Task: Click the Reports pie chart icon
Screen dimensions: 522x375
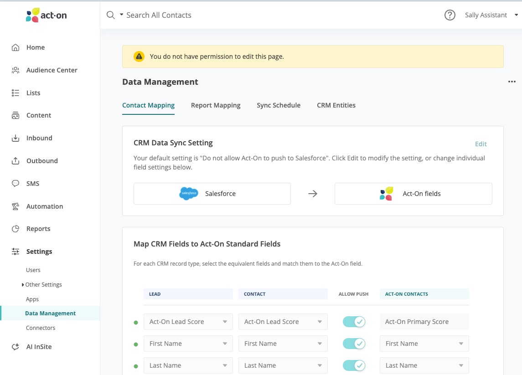Action: click(x=16, y=229)
